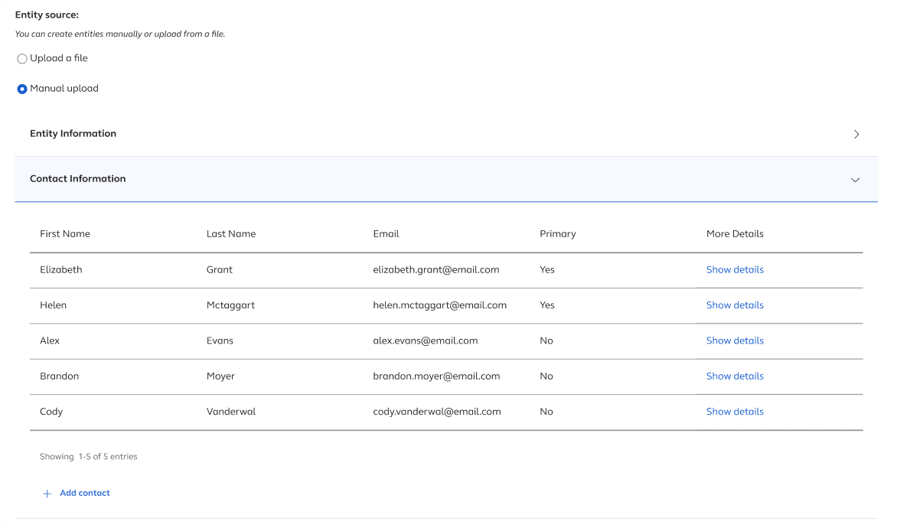
Task: Collapse Contact Information using chevron down
Action: pyautogui.click(x=855, y=180)
